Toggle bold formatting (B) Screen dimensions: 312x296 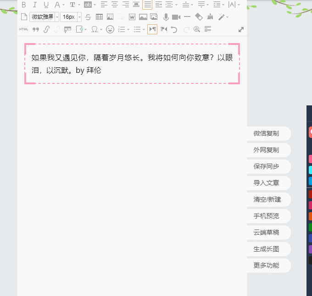point(24,5)
